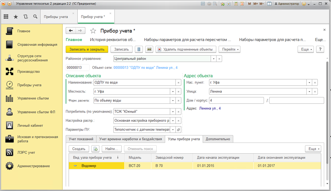Switch to Учет показаний tab
Viewport: 331px width, 191px height.
[81, 139]
